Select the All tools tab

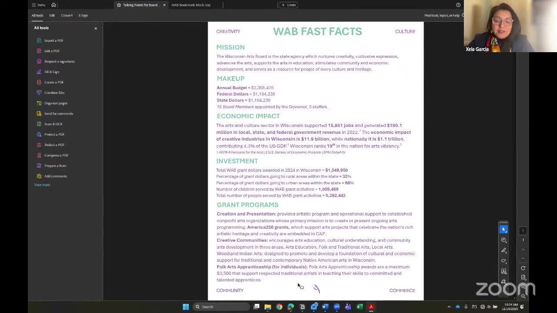point(37,16)
